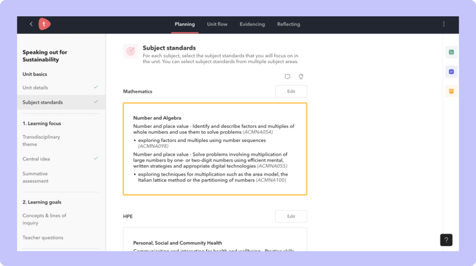Click the help question mark button
The height and width of the screenshot is (266, 476).
[x=446, y=240]
